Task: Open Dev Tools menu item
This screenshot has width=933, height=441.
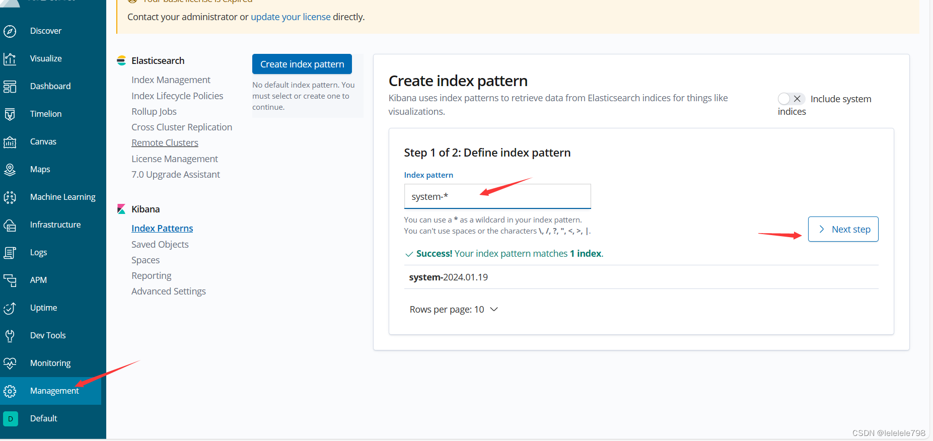Action: click(48, 335)
